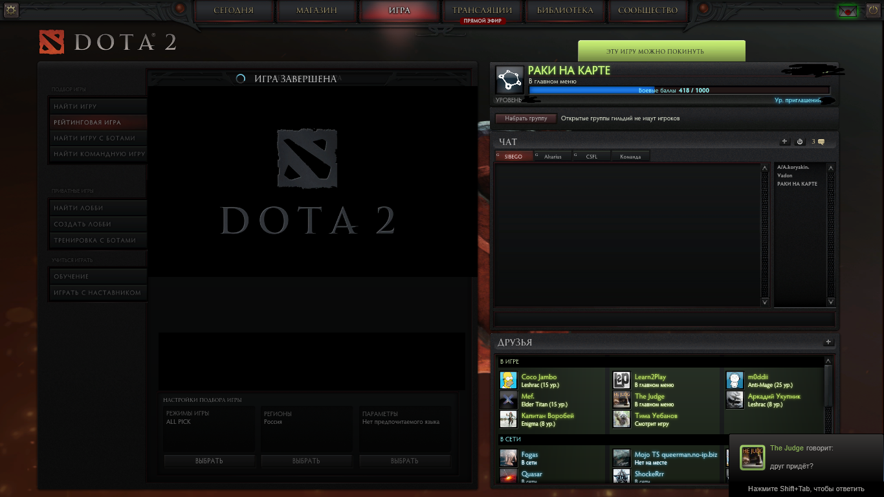The image size is (884, 497).
Task: Click the chat message input field
Action: pos(665,319)
